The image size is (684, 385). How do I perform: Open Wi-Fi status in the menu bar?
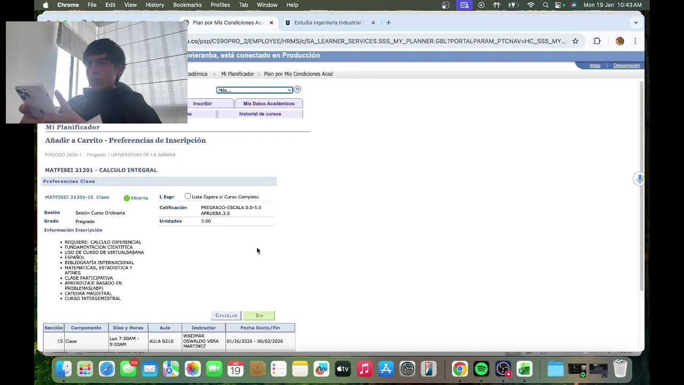[531, 5]
